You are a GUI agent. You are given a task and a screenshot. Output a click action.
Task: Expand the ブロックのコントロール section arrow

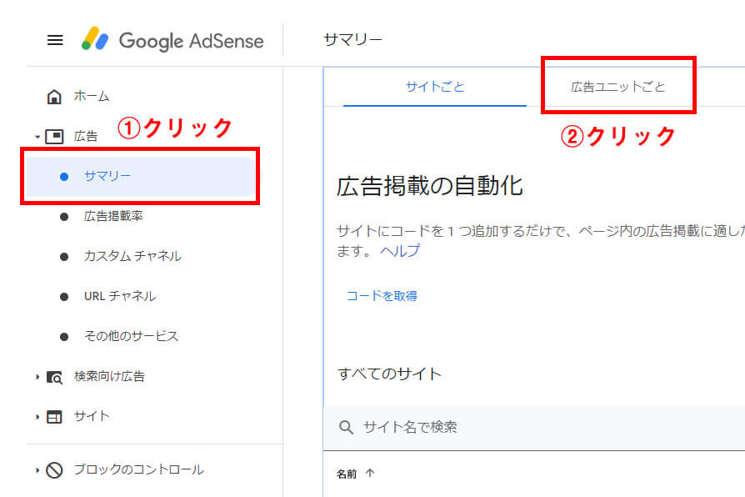tap(37, 470)
